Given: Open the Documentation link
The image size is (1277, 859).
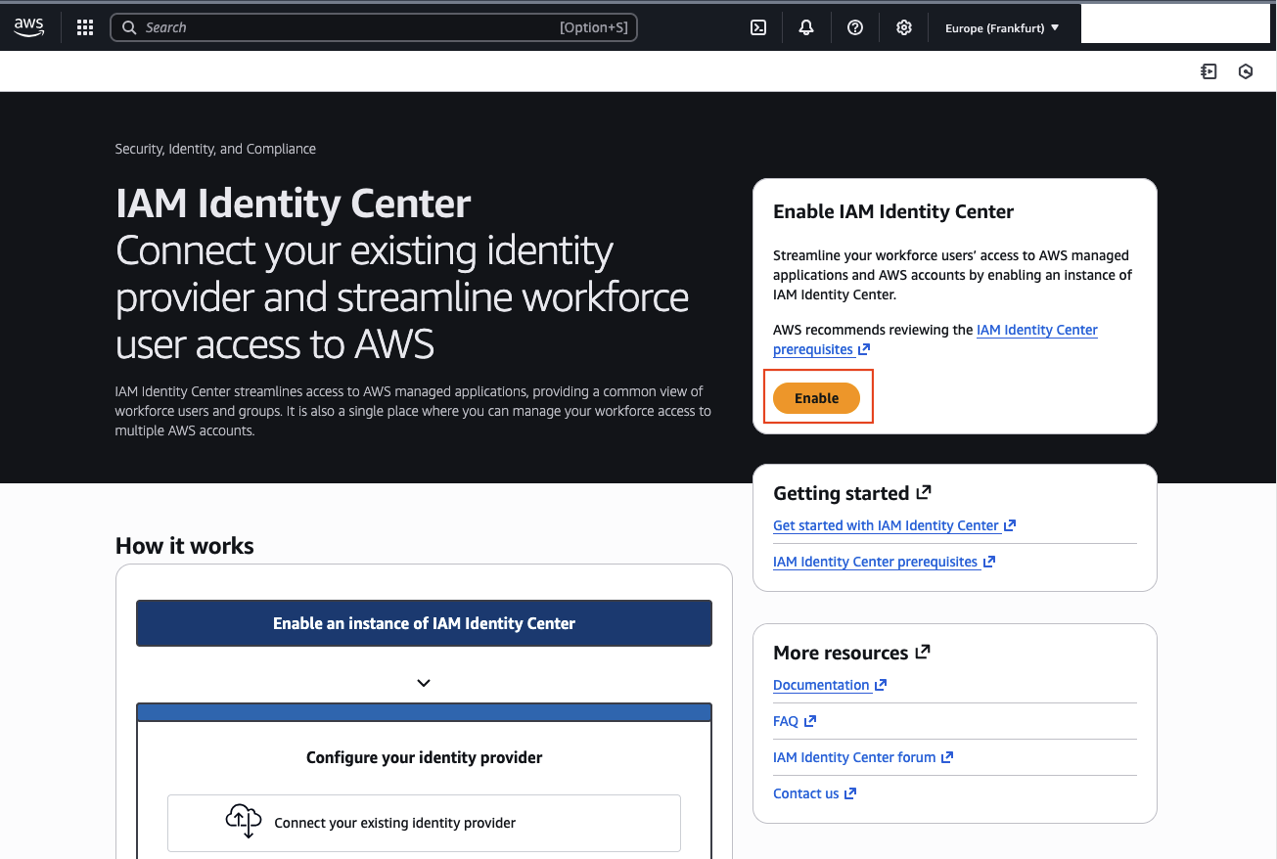Looking at the screenshot, I should pyautogui.click(x=822, y=685).
